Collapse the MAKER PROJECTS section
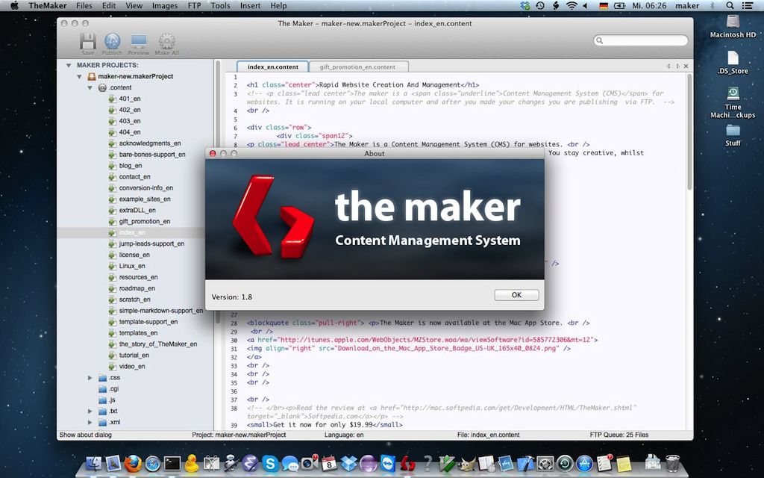Viewport: 764px width, 478px height. pos(69,65)
